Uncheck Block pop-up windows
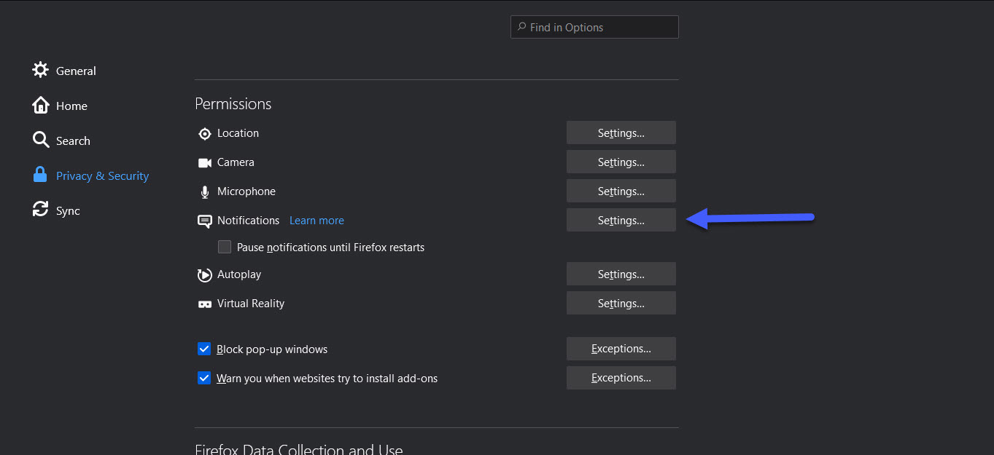 coord(204,349)
